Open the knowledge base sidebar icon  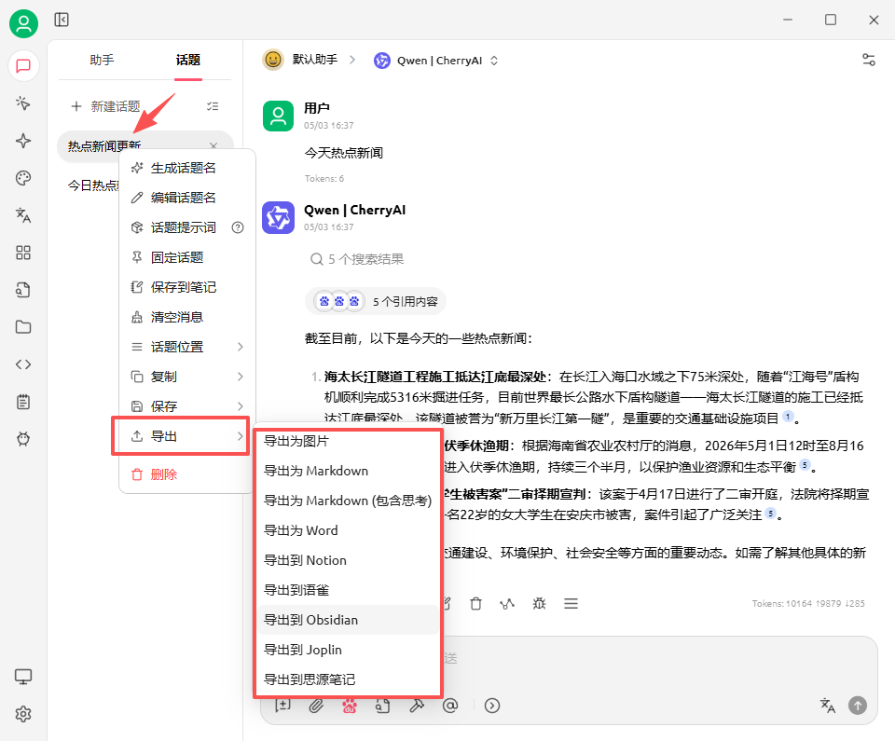tap(23, 290)
